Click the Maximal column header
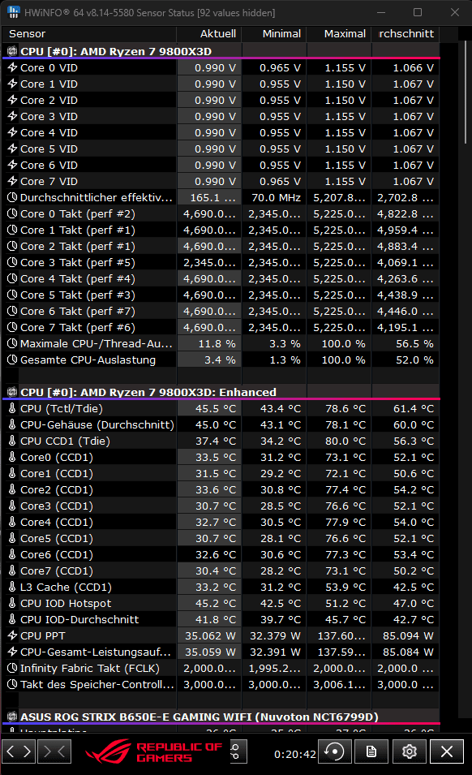The image size is (472, 775). (x=345, y=33)
